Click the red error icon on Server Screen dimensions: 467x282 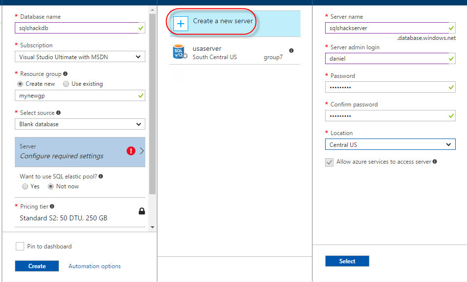coord(131,151)
